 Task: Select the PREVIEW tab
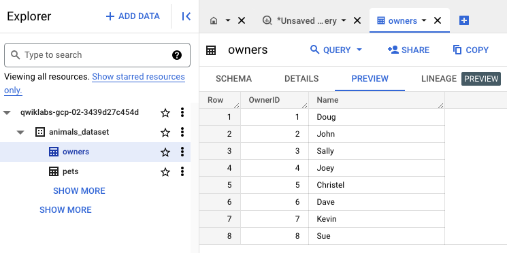370,79
